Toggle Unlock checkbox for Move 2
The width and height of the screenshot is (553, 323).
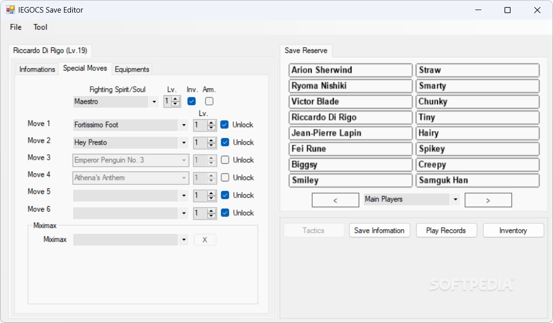pyautogui.click(x=225, y=142)
